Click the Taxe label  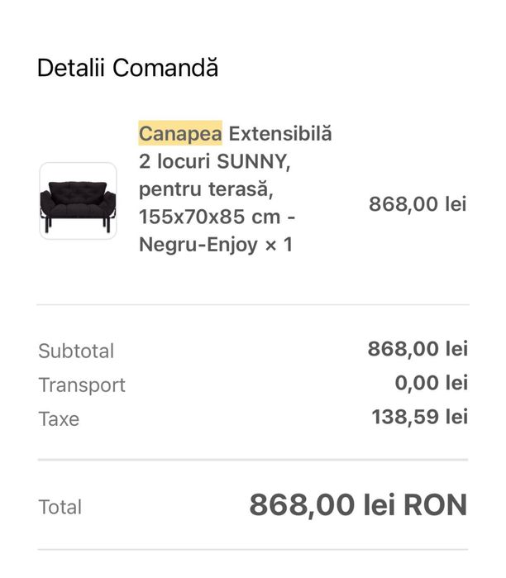tap(59, 419)
